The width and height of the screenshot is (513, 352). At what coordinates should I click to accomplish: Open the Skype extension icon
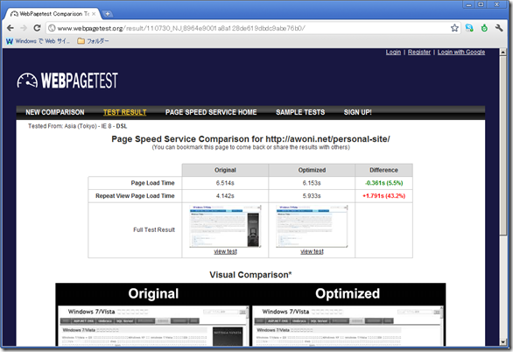[469, 28]
